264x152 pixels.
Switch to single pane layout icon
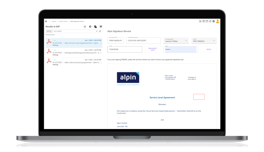tap(207, 21)
